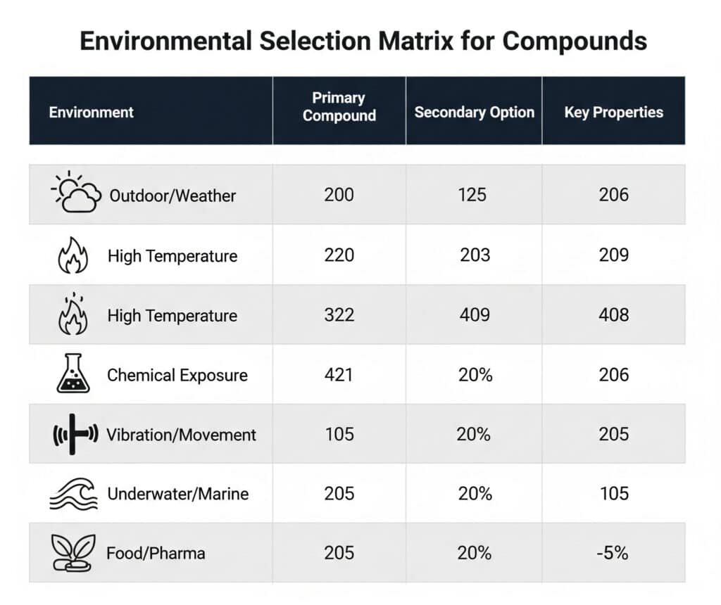
Task: Click the Secondary Option column header
Action: point(474,112)
